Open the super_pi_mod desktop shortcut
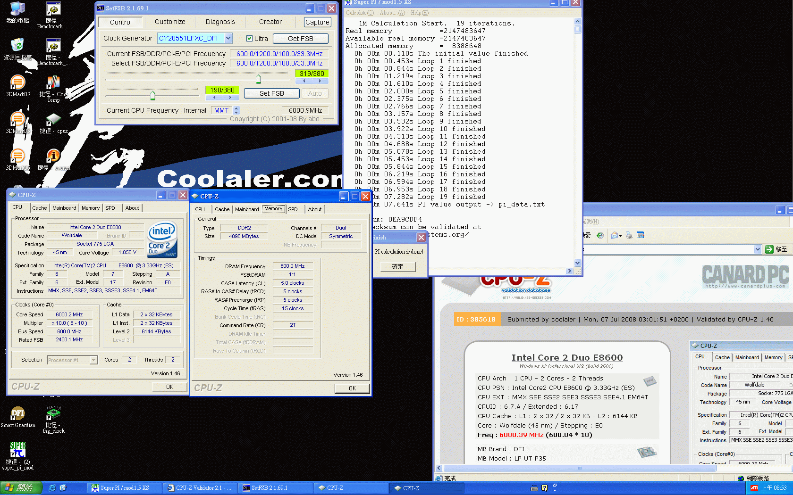Screen dimensions: 793x495 click(17, 456)
